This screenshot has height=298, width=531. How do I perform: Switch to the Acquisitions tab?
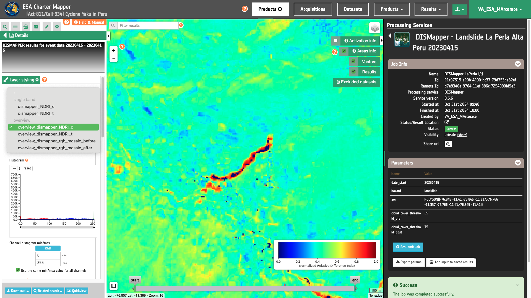click(313, 9)
